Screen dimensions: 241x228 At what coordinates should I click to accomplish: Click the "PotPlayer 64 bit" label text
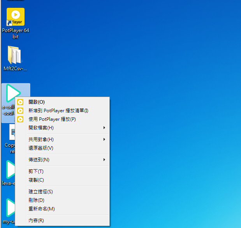[x=16, y=34]
